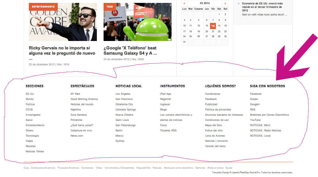Go to Mundo section

pyautogui.click(x=29, y=99)
